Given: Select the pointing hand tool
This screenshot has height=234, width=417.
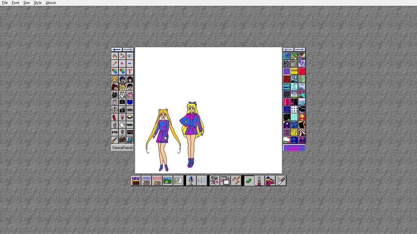Looking at the screenshot, I should [115, 56].
